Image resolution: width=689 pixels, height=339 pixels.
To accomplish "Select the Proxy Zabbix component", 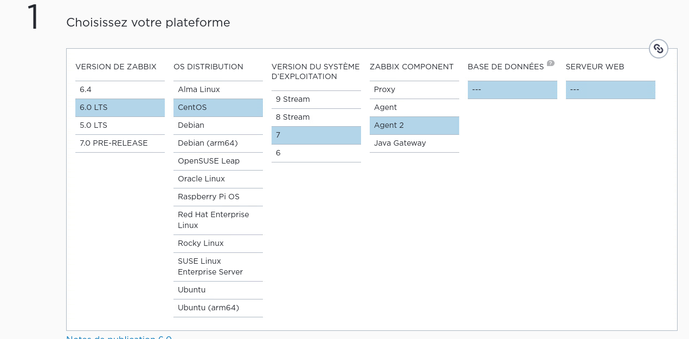I will coord(414,89).
